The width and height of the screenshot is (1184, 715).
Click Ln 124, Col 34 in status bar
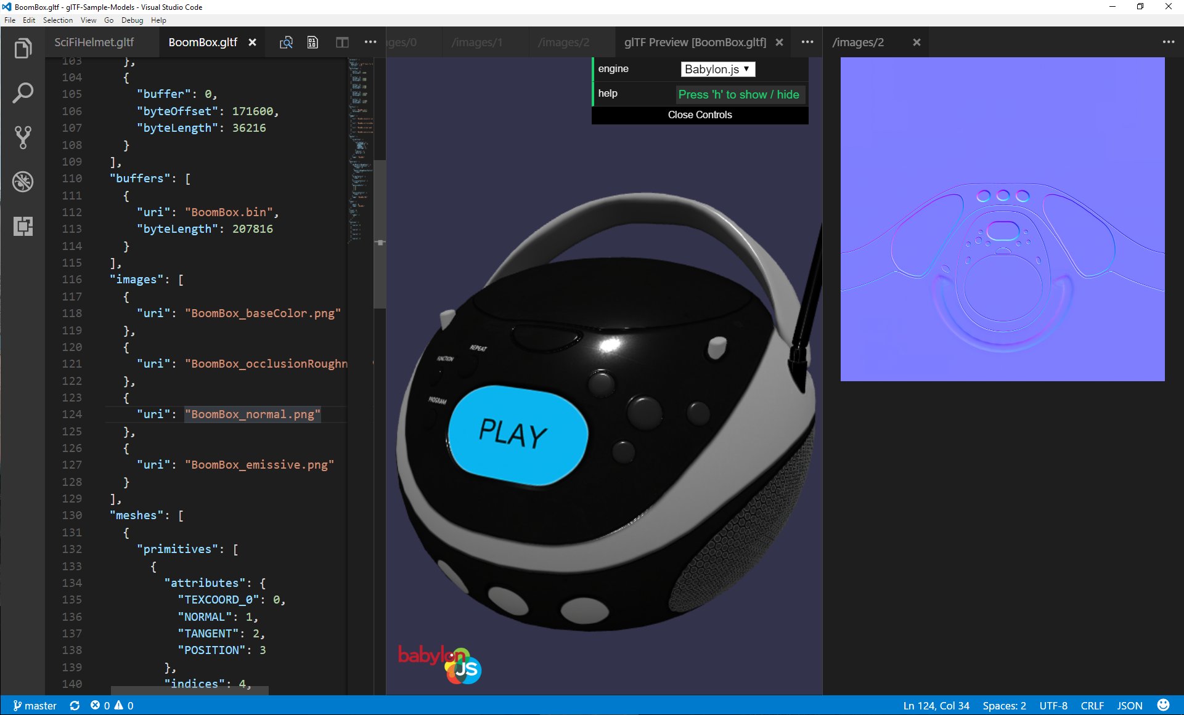pos(936,706)
